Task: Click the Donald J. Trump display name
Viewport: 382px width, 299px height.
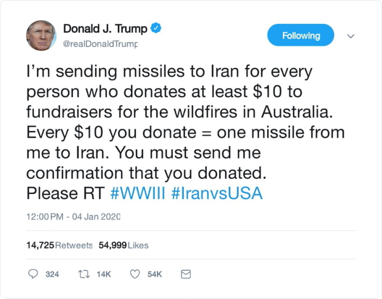Action: click(x=105, y=29)
